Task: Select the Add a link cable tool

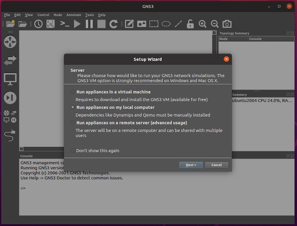Action: (x=10, y=135)
